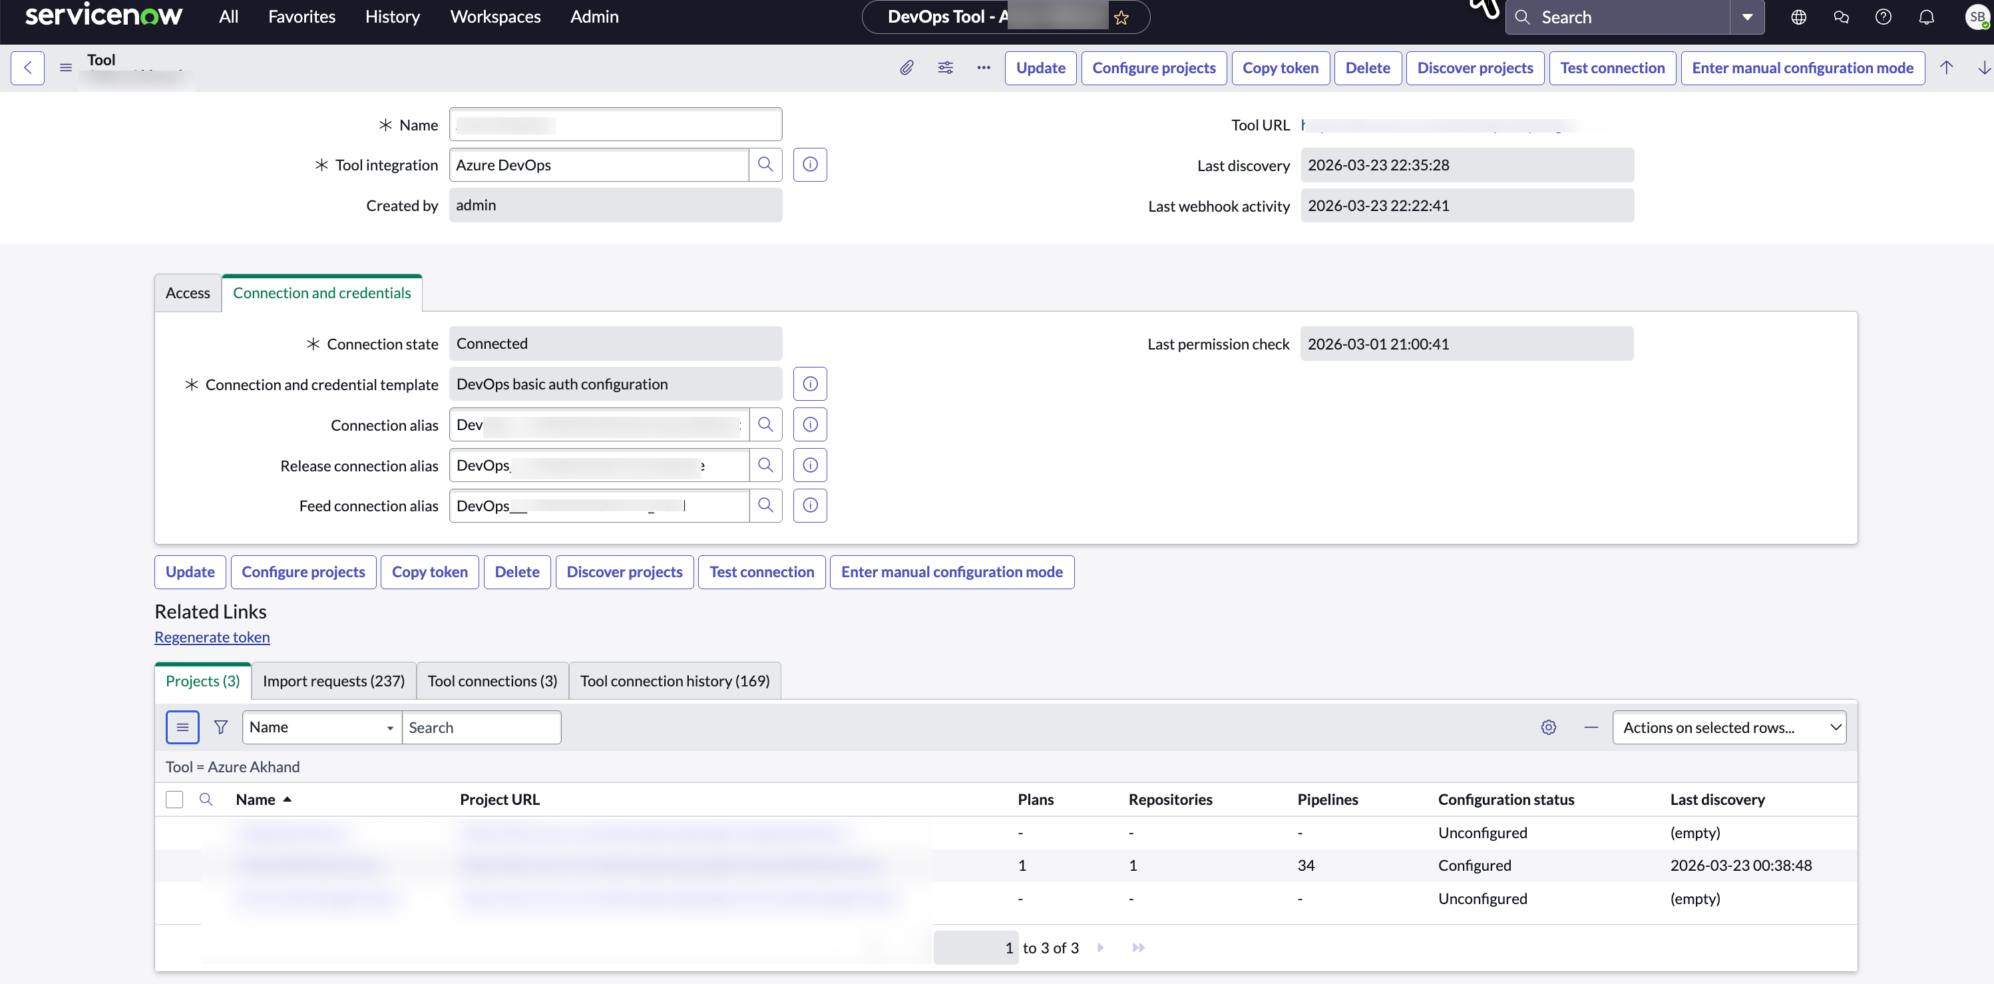Open Actions on selected rows dropdown
Image resolution: width=1994 pixels, height=984 pixels.
1729,727
